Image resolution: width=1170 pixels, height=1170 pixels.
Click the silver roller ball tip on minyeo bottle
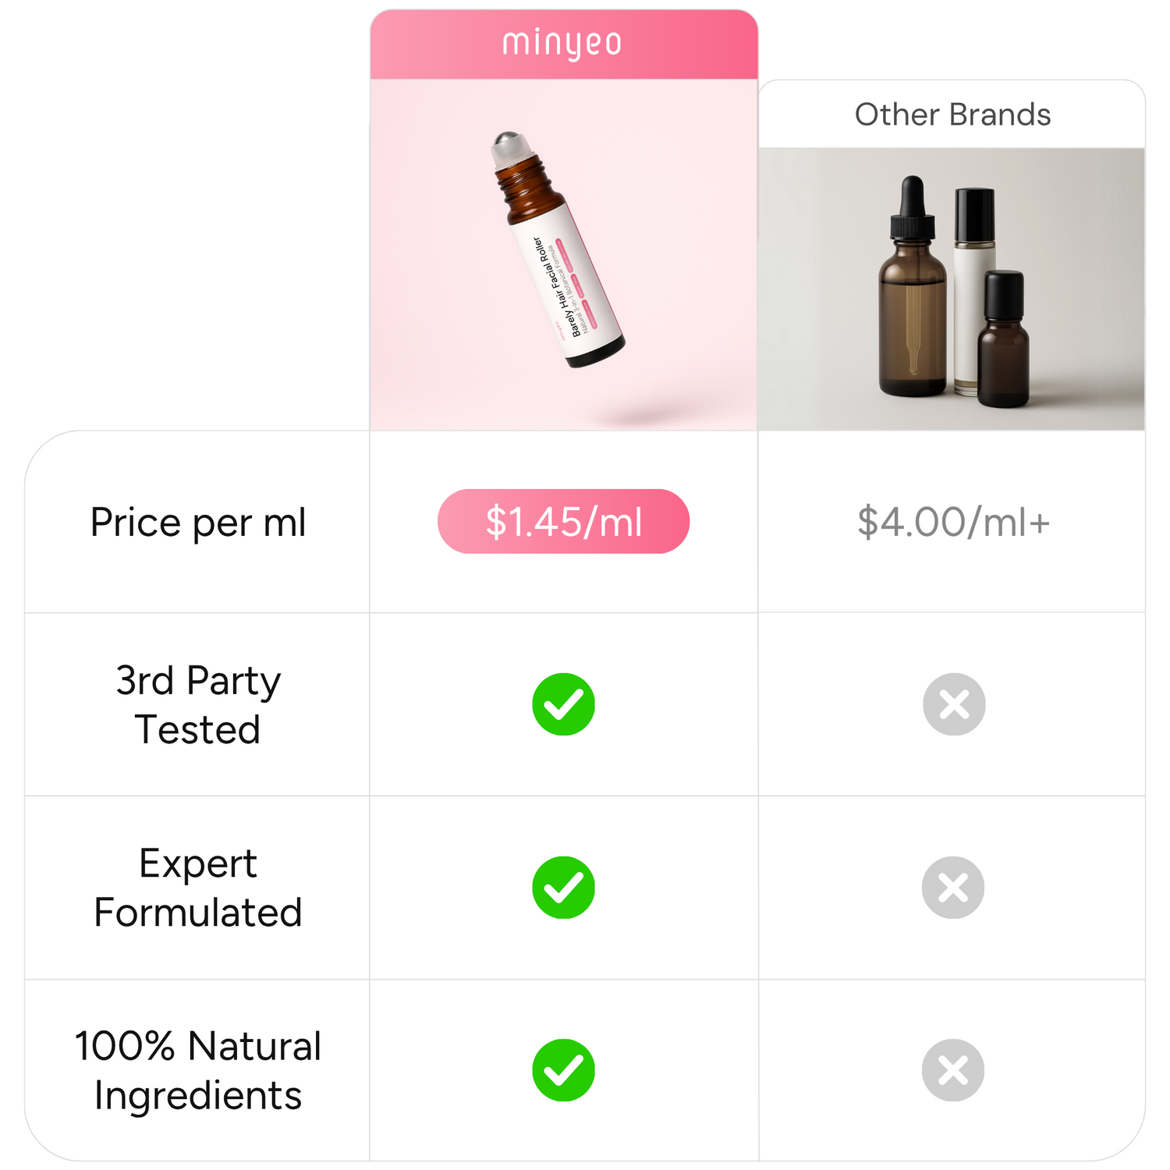click(x=509, y=143)
